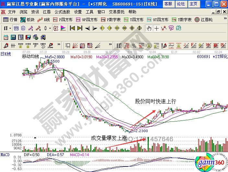This screenshot has height=172, width=228.
Task: Toggle the 窗 window layout button
Action: 16,28
